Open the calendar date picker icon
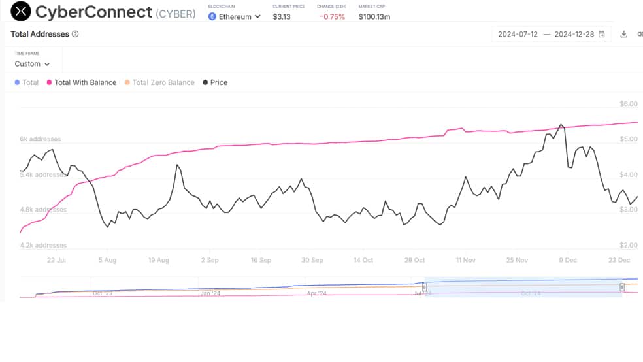 coord(602,34)
